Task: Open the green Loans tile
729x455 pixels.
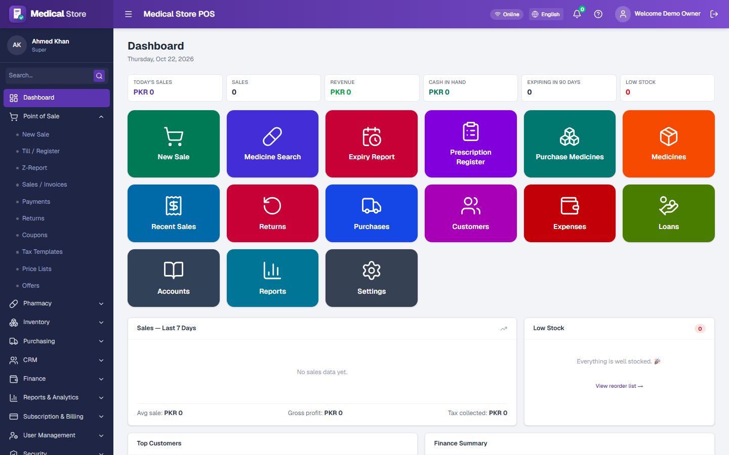Action: (669, 213)
